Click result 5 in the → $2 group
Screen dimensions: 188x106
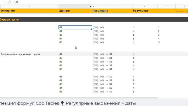click(134, 92)
